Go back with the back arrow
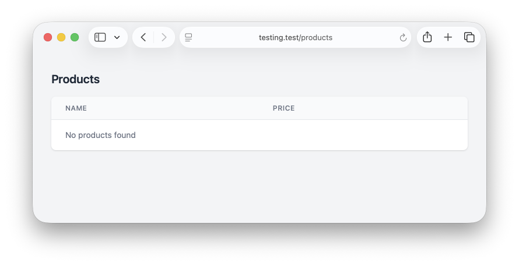The width and height of the screenshot is (519, 266). (x=143, y=37)
